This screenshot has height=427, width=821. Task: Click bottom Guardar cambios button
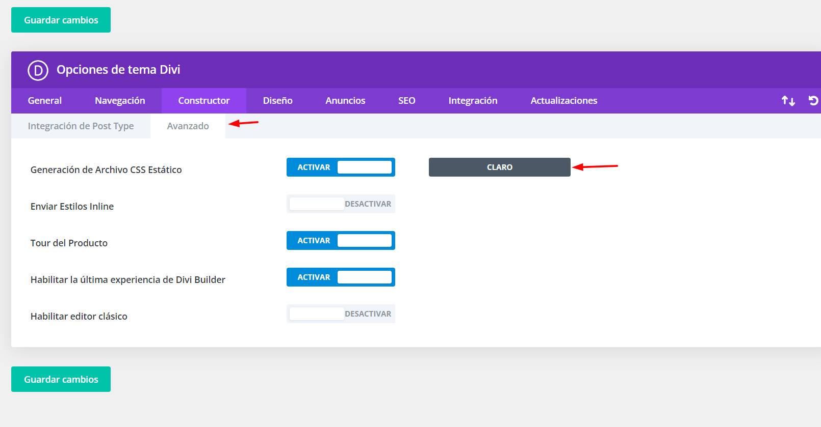coord(61,379)
